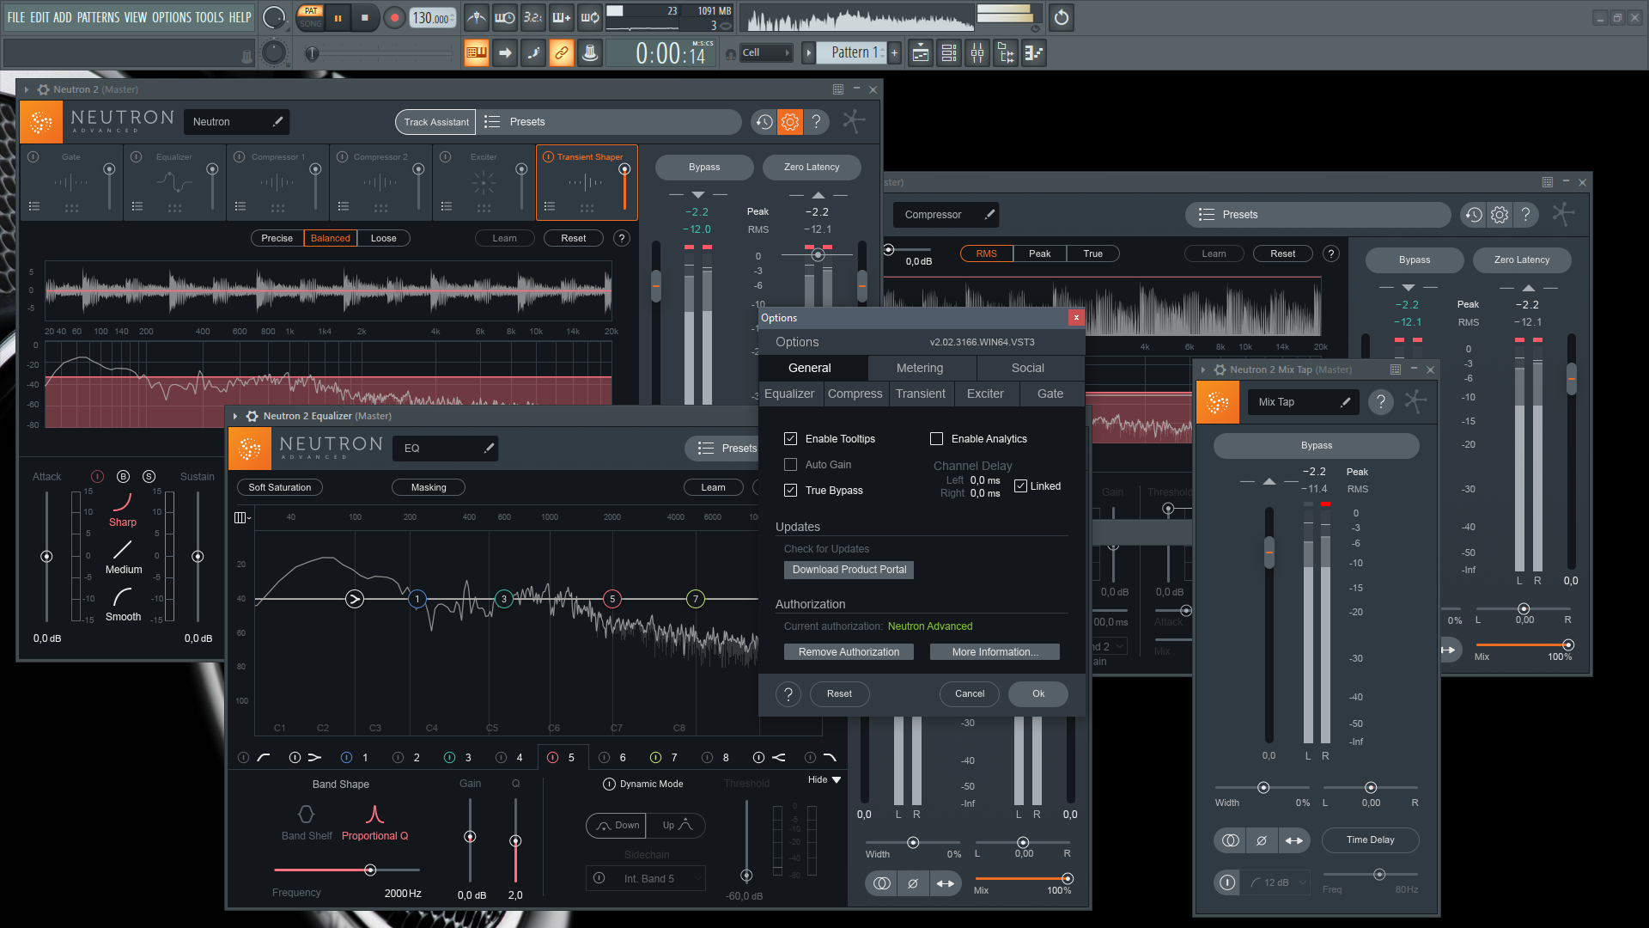Switch to the Metering options tab
Image resolution: width=1649 pixels, height=928 pixels.
919,368
